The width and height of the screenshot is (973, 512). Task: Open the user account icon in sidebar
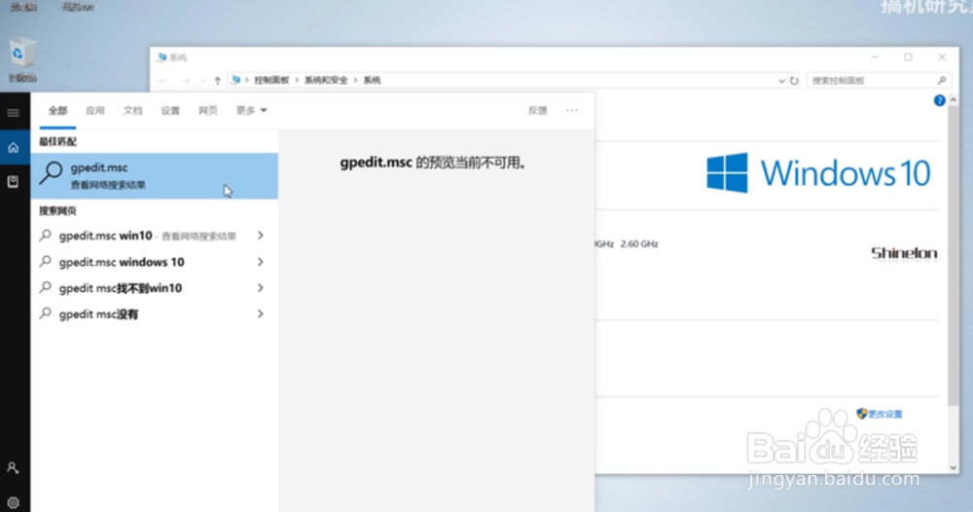click(13, 468)
